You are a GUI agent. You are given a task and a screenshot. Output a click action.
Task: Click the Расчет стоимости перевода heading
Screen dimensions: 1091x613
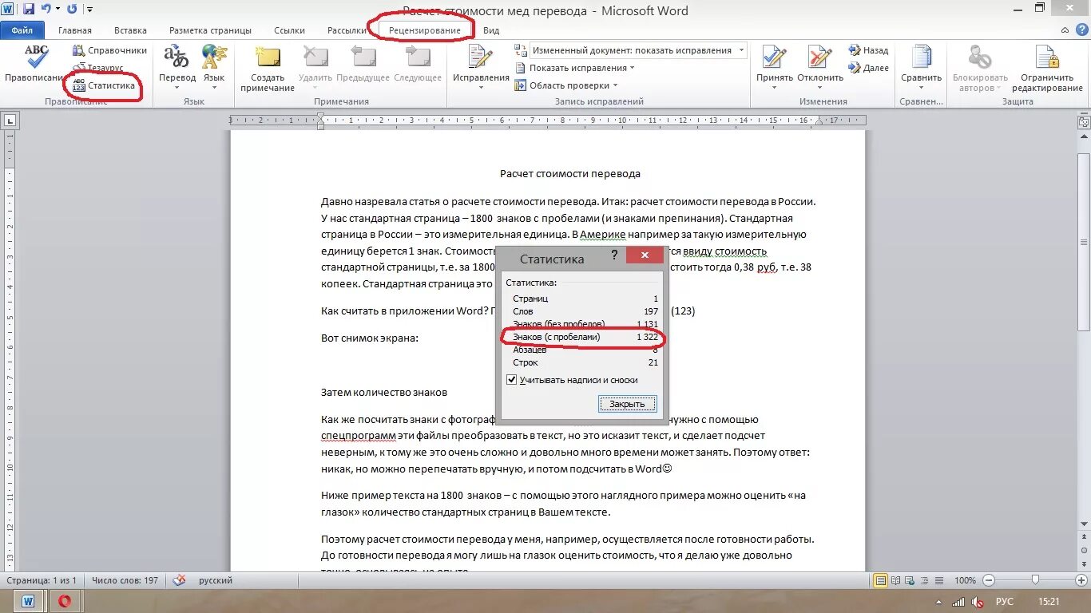[x=570, y=173]
